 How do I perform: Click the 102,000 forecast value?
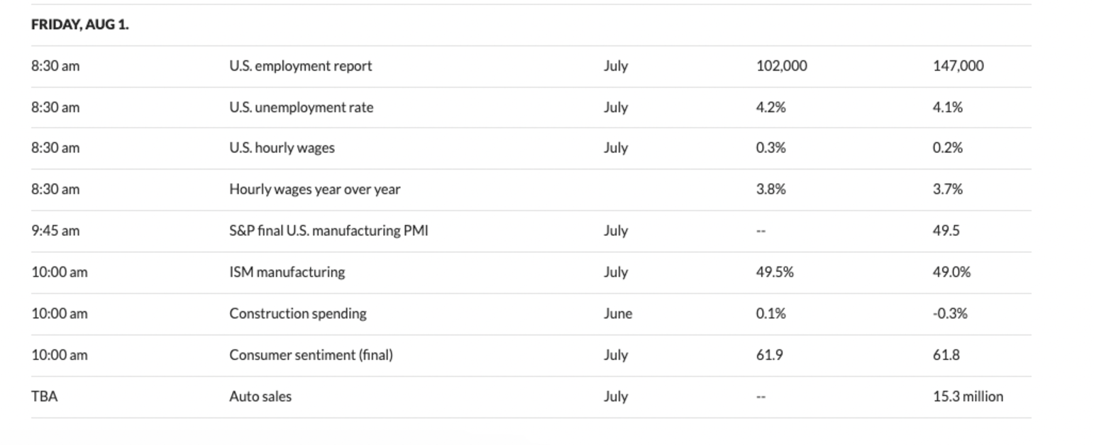(x=781, y=66)
